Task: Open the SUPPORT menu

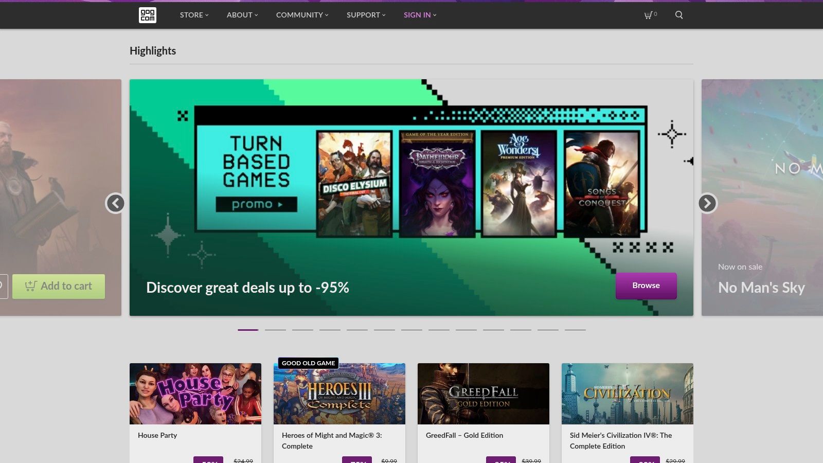Action: (x=365, y=15)
